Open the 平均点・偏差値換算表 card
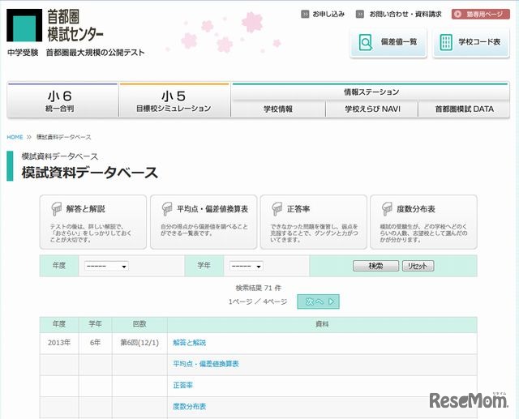The height and width of the screenshot is (419, 519). pyautogui.click(x=204, y=221)
